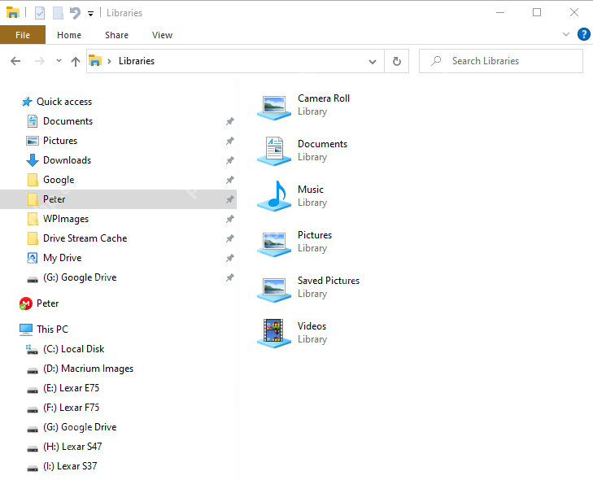The width and height of the screenshot is (593, 480).
Task: Open the Drive Stream Cache folder
Action: point(85,238)
